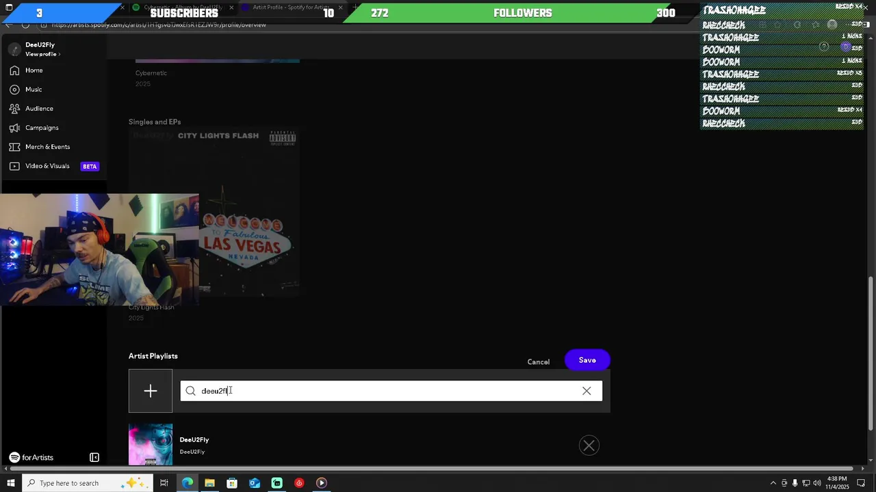Viewport: 876px width, 492px height.
Task: Click the Cybernetic album title
Action: tap(151, 73)
